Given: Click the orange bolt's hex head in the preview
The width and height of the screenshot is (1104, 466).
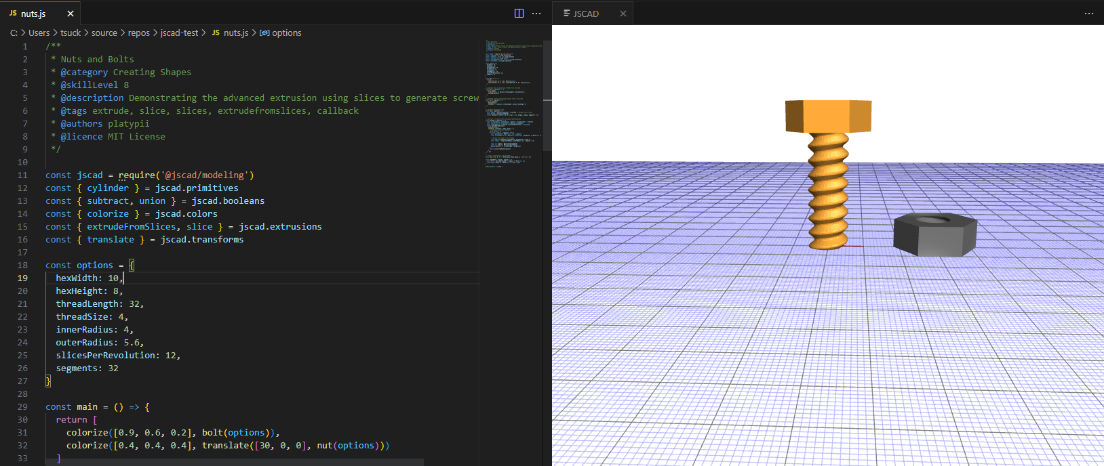Looking at the screenshot, I should point(828,116).
